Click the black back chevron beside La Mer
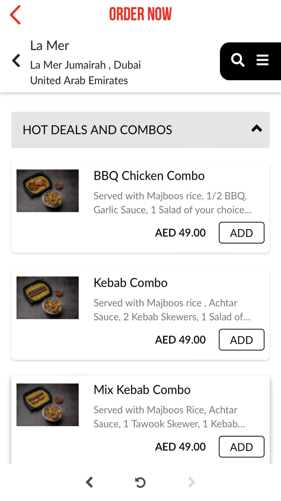This screenshot has width=281, height=501. pyautogui.click(x=16, y=61)
